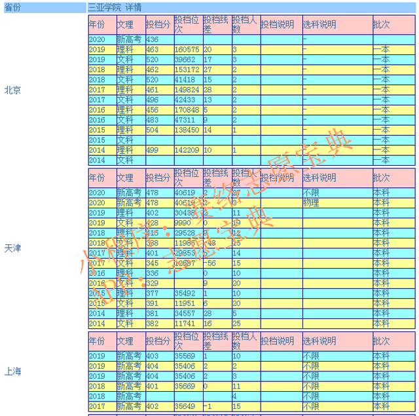The width and height of the screenshot is (419, 416).
Task: Click 投档说明 header in Beijing table
Action: pyautogui.click(x=282, y=25)
